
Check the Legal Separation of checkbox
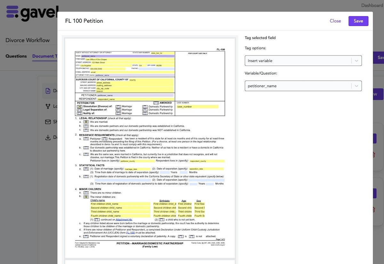[79, 110]
